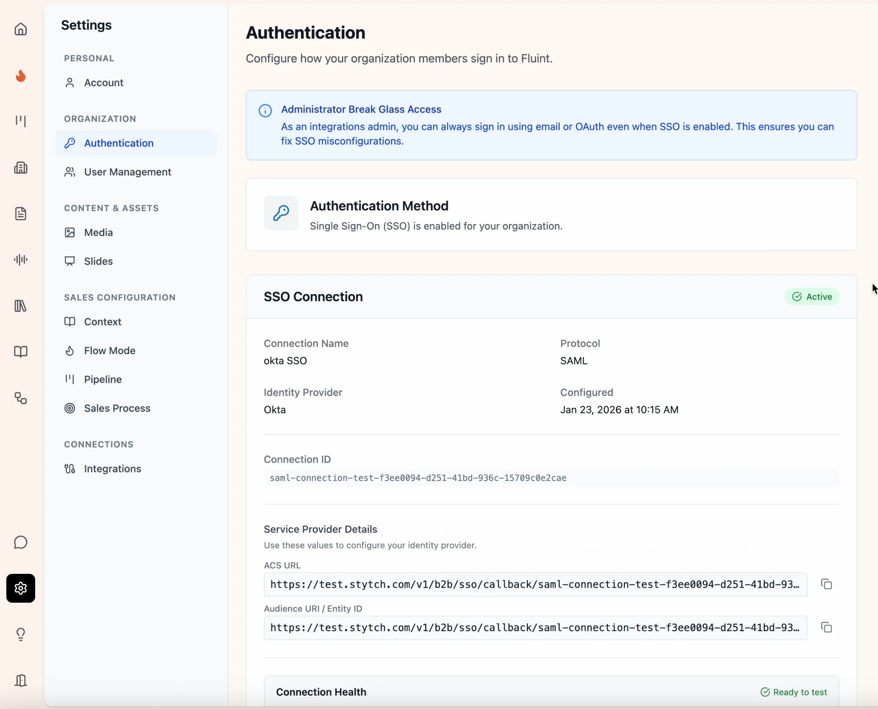Click the Active status badge on SSO Connection

[812, 296]
